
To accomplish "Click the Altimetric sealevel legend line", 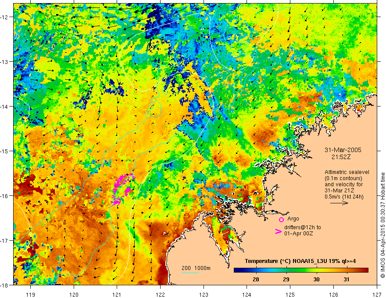I will tap(347, 172).
